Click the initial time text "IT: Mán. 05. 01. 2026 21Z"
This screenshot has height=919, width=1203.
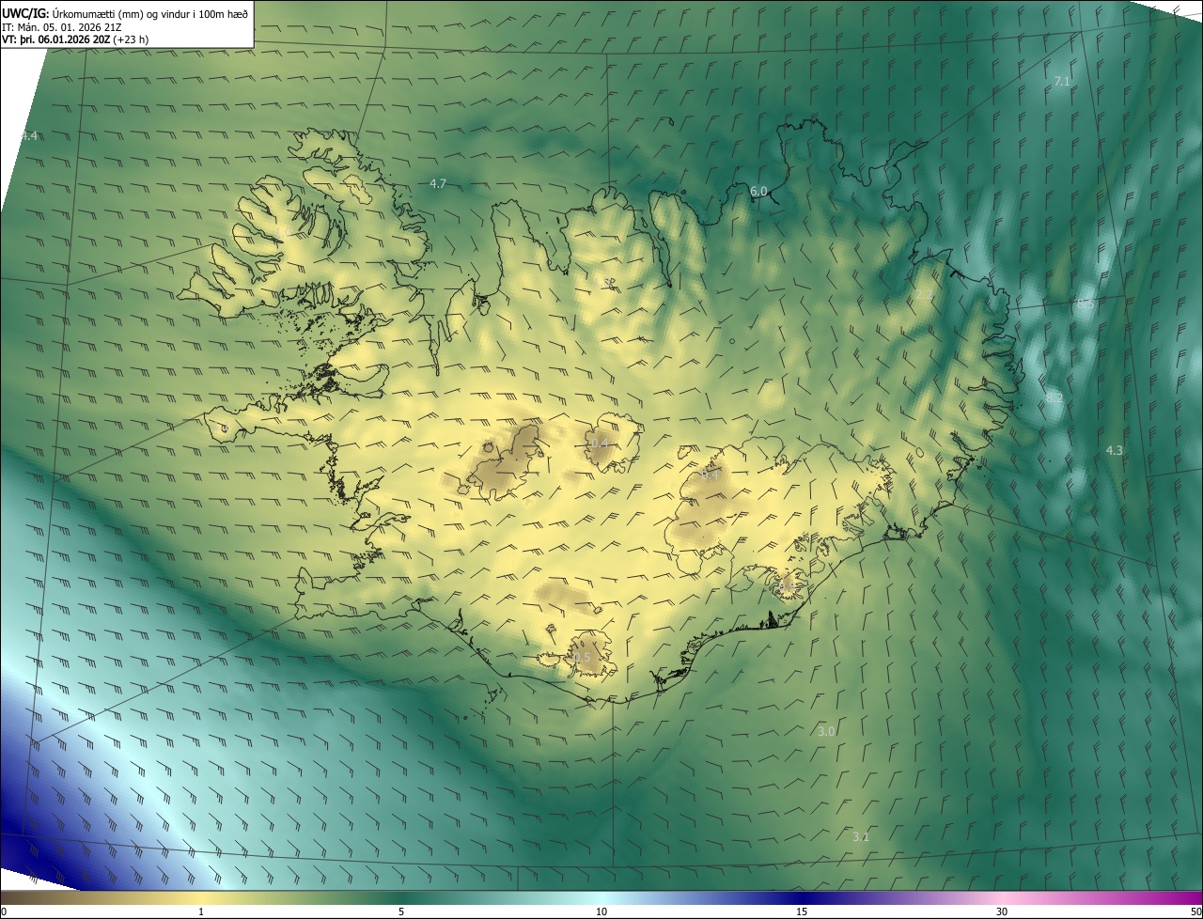(62, 27)
